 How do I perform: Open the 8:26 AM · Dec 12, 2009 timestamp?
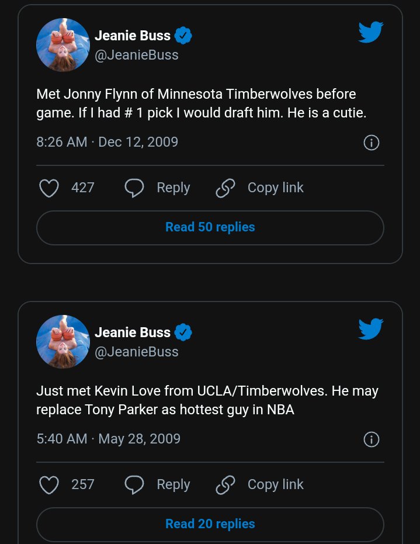coord(107,142)
